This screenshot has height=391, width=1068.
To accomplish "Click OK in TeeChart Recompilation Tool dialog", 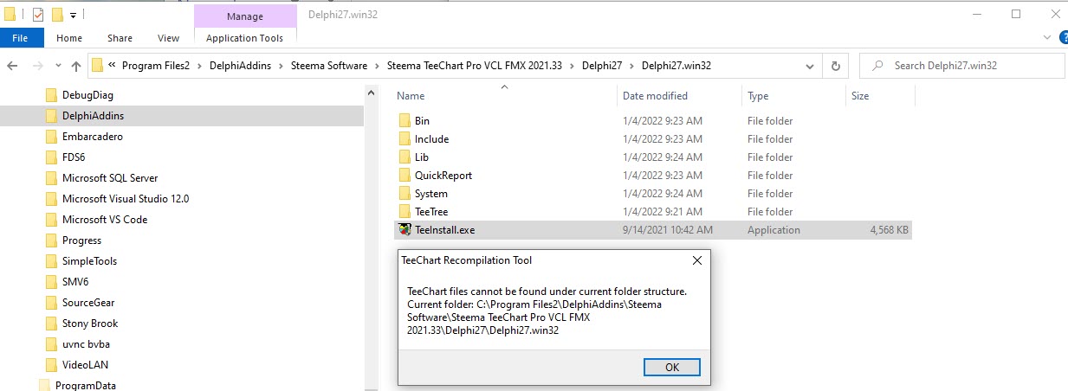I will click(671, 367).
